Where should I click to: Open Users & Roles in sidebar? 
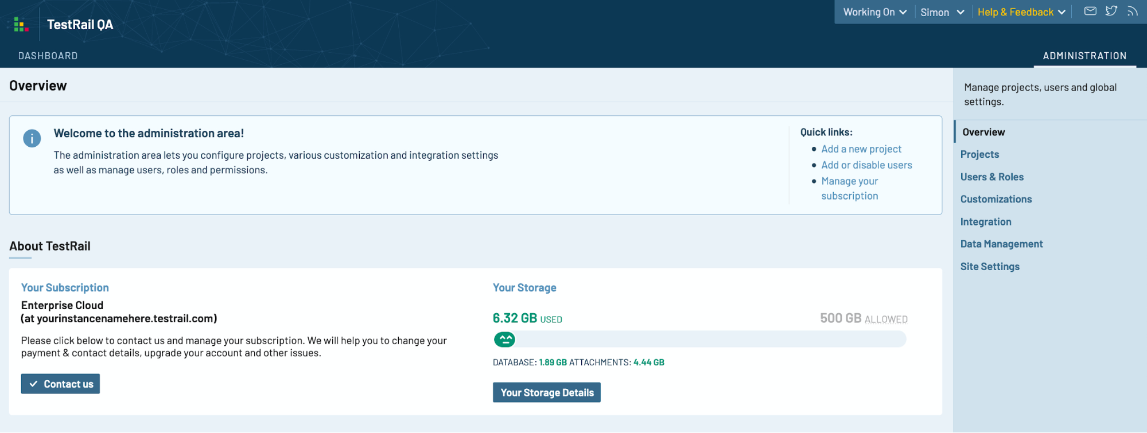[x=992, y=177]
